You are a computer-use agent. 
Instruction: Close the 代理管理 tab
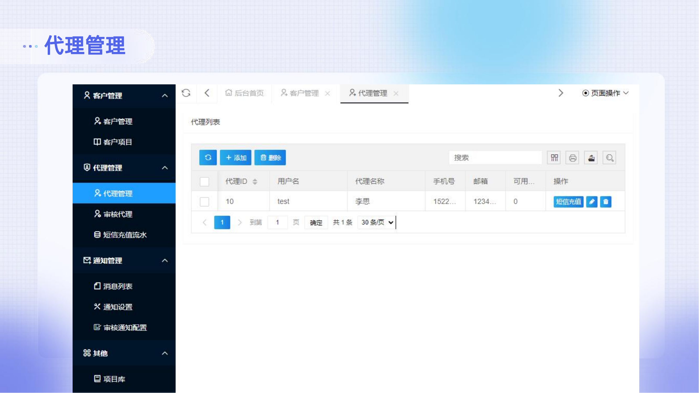396,94
